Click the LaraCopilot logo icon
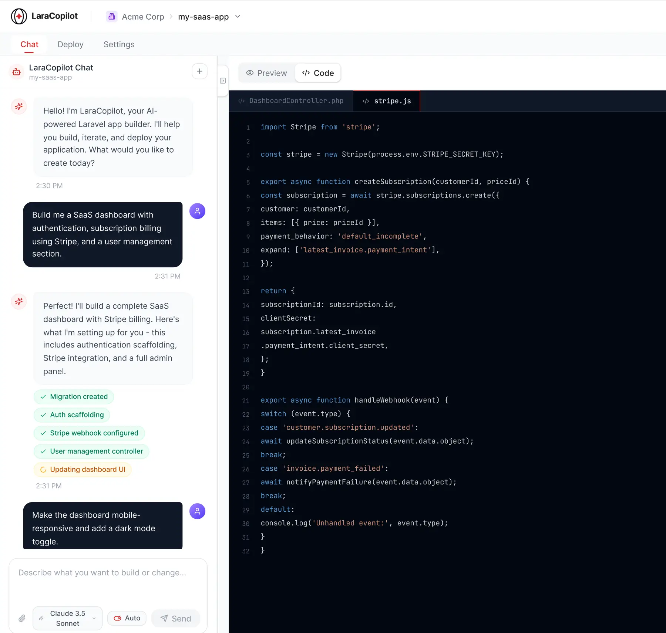This screenshot has height=633, width=666. [19, 16]
